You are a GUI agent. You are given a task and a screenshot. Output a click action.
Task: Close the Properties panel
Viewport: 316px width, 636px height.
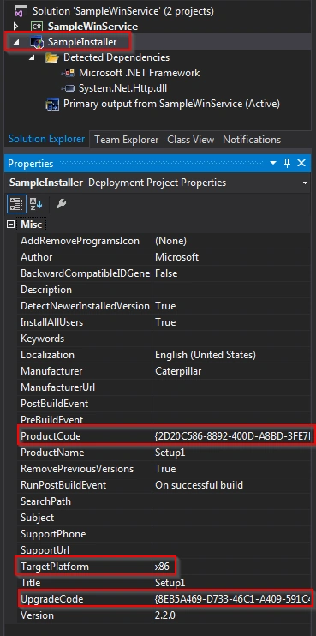(301, 163)
